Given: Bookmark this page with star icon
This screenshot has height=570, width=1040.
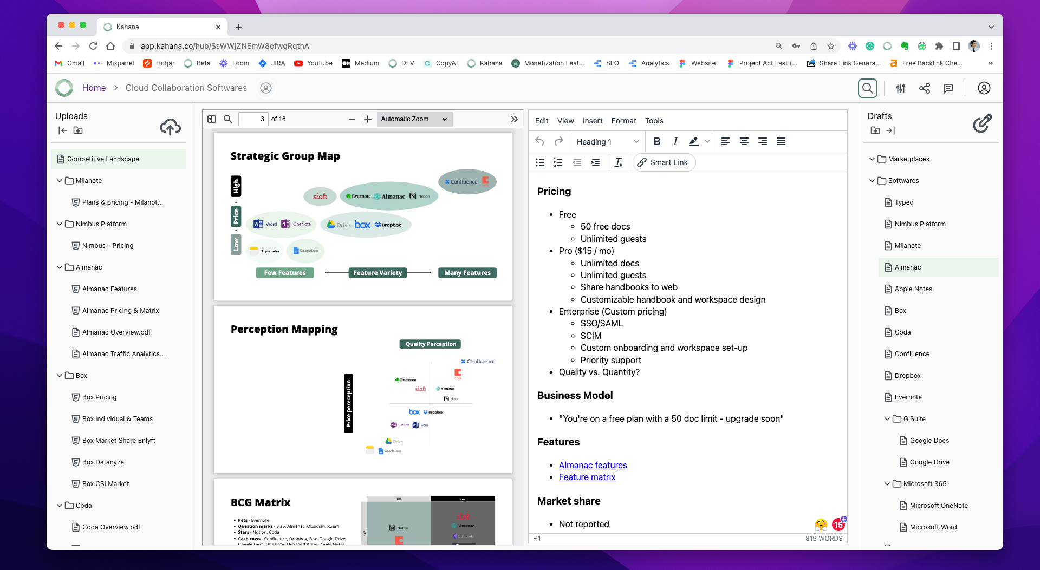Looking at the screenshot, I should click(831, 46).
